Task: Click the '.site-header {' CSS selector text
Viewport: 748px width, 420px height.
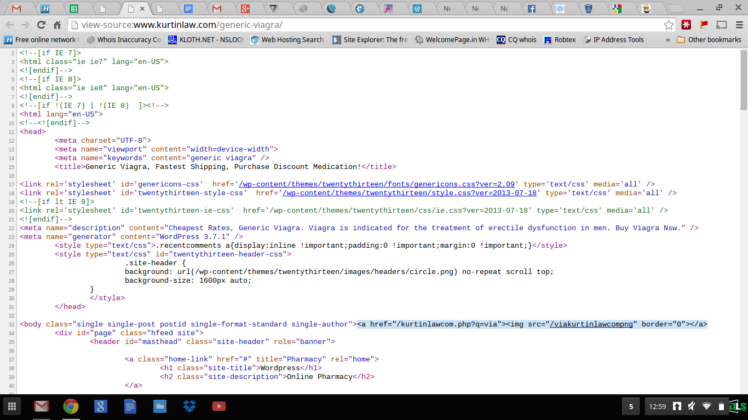Action: [x=156, y=263]
